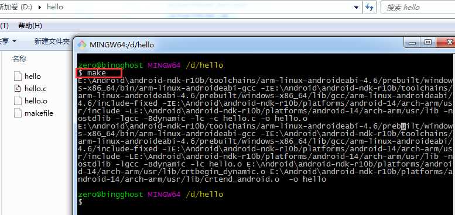This screenshot has width=455, height=215.
Task: Click the makefile file icon
Action: pyautogui.click(x=18, y=113)
